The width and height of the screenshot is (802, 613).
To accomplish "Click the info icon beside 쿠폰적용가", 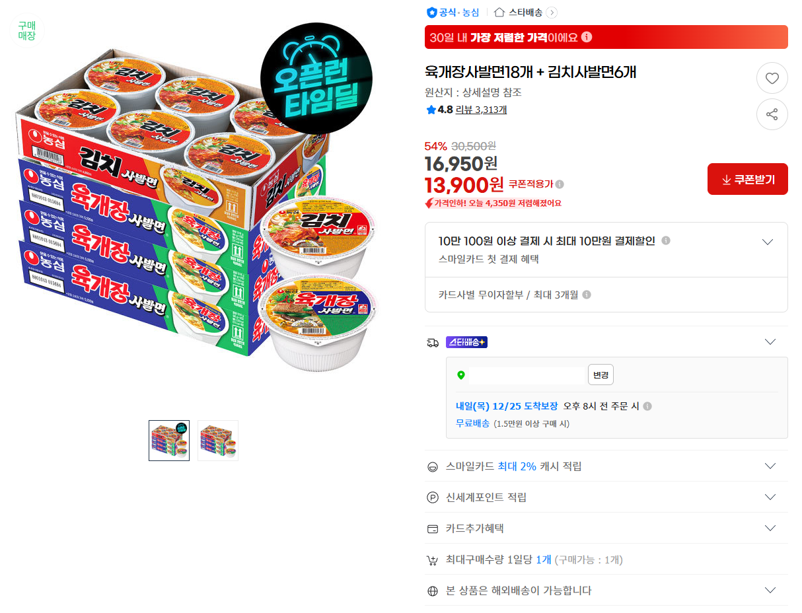I will [560, 184].
